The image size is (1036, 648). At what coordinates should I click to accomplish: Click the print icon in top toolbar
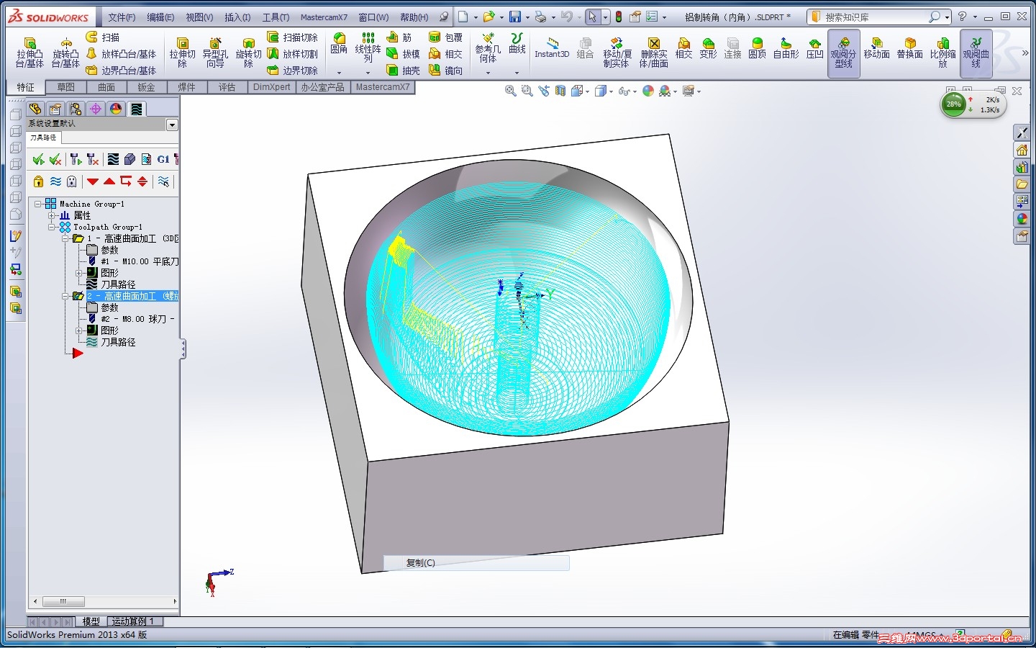[540, 17]
